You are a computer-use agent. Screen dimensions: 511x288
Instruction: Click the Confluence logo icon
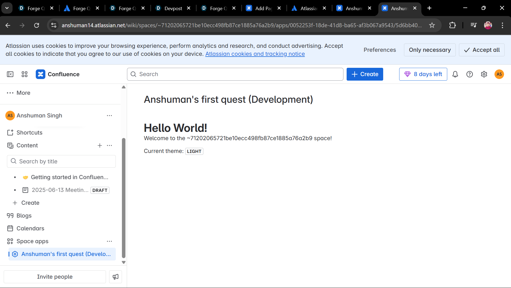41,74
